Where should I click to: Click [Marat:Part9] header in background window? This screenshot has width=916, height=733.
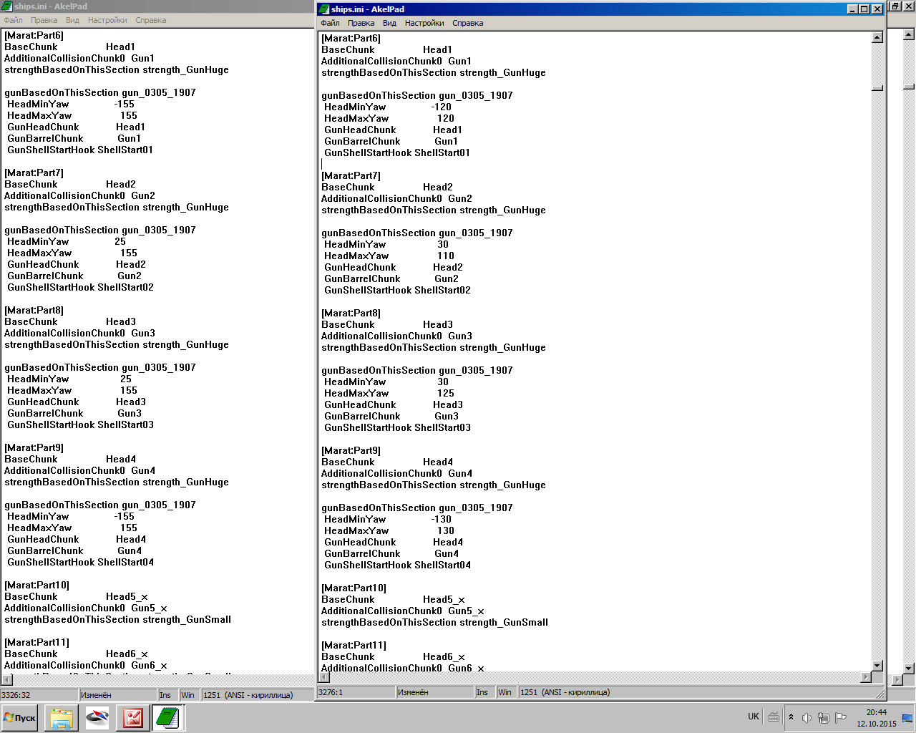pyautogui.click(x=34, y=447)
